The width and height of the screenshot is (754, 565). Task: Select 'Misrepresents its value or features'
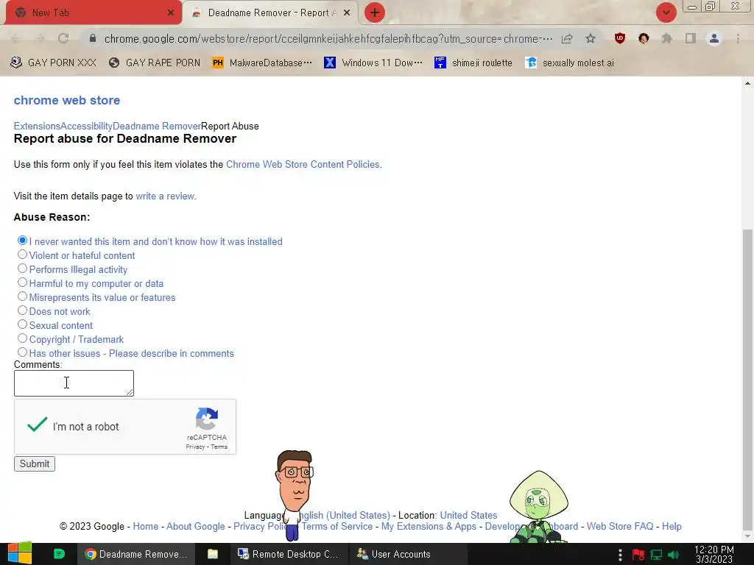22,296
